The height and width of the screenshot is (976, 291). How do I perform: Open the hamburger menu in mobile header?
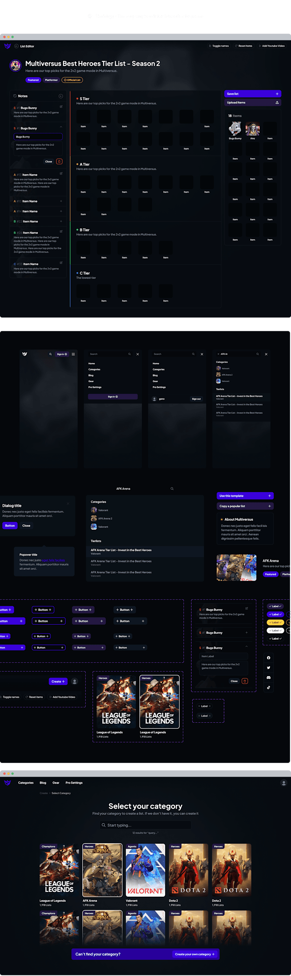[x=73, y=354]
